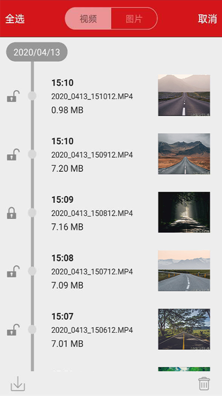The image size is (222, 396).
Task: Switch to the 视频 tab
Action: 88,19
